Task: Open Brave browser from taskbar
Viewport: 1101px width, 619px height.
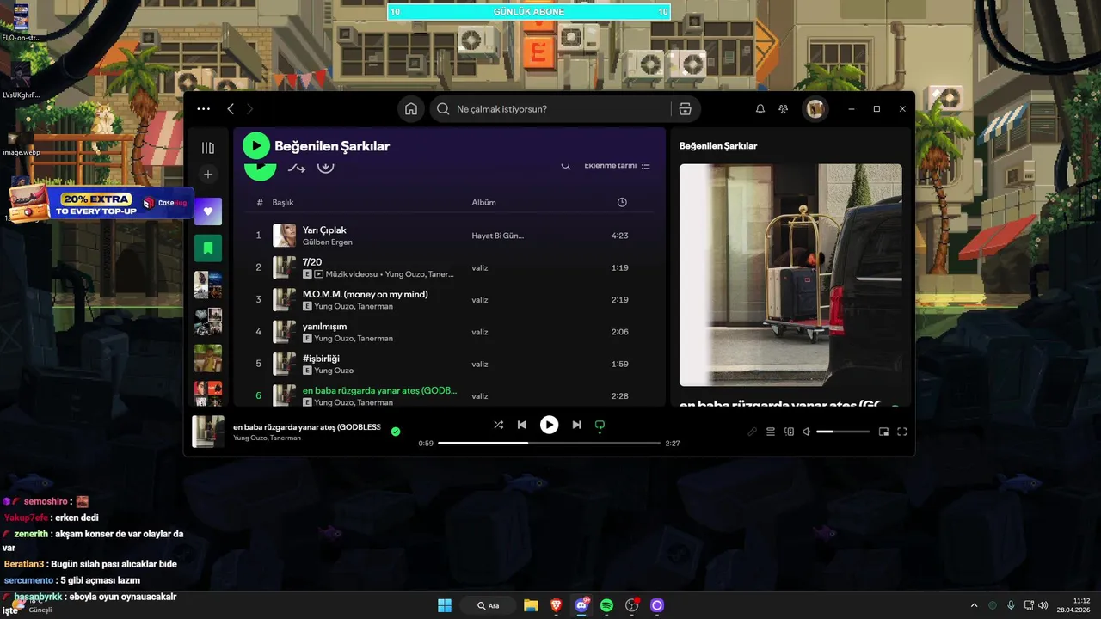Action: click(556, 605)
